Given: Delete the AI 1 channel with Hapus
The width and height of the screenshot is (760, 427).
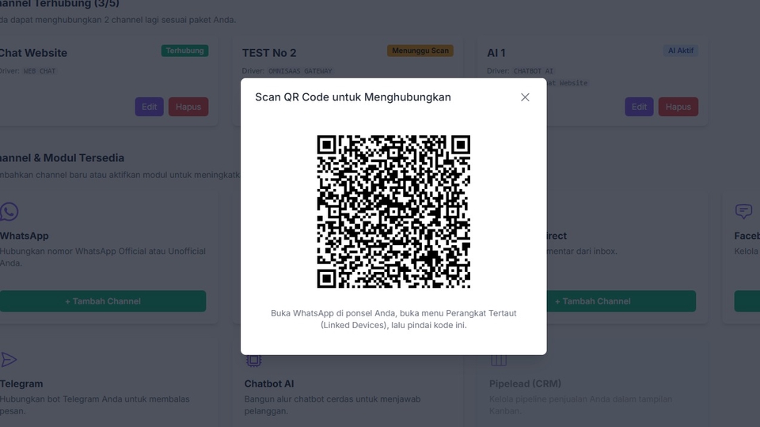Looking at the screenshot, I should pyautogui.click(x=678, y=107).
